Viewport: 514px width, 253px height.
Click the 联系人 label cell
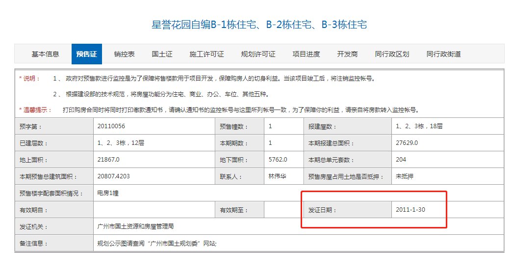point(240,176)
